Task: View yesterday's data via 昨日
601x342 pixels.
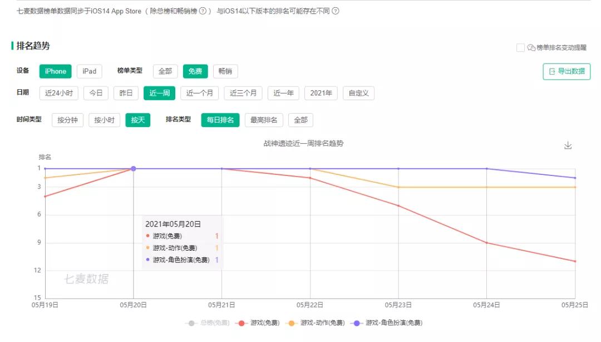Action: (125, 93)
